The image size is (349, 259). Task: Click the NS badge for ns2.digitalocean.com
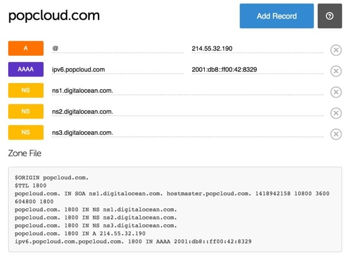click(x=26, y=111)
